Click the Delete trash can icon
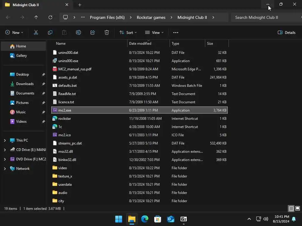 click(107, 32)
